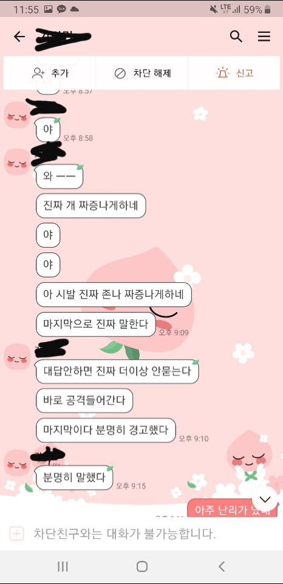Tap the sender avatar above 와 ㅡㅡ message
283x584 pixels.
coord(17,162)
